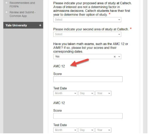Open proposed area of study dropdown

click(x=87, y=20)
